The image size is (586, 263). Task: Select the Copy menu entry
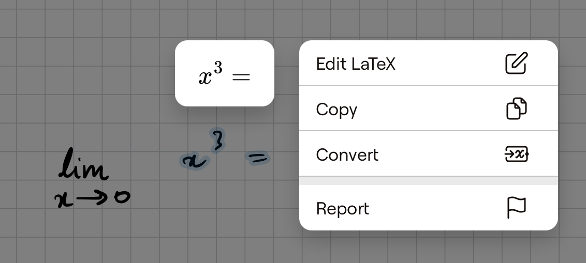[x=428, y=109]
